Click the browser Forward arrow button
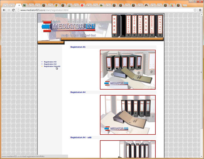 pyautogui.click(x=8, y=10)
